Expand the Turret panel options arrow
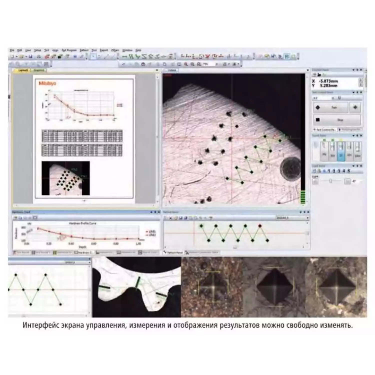The height and width of the screenshot is (375, 375). coord(353,135)
